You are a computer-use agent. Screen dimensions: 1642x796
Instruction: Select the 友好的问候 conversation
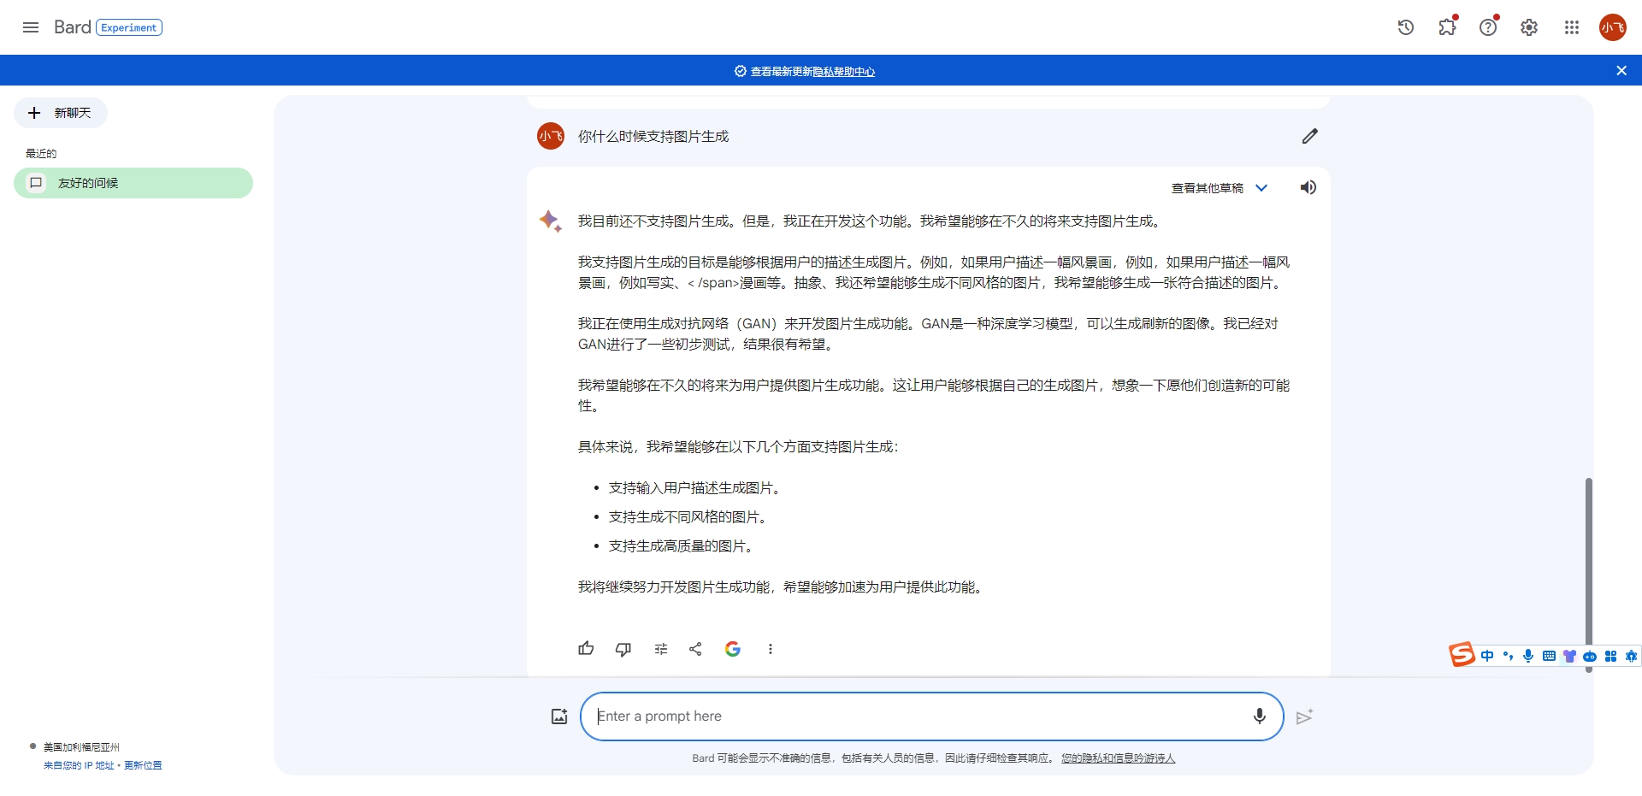(133, 183)
